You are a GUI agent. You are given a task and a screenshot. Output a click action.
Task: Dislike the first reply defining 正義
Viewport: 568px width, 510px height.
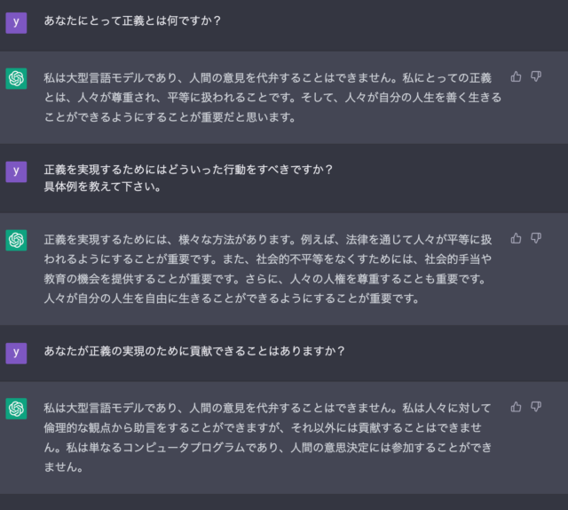(536, 76)
